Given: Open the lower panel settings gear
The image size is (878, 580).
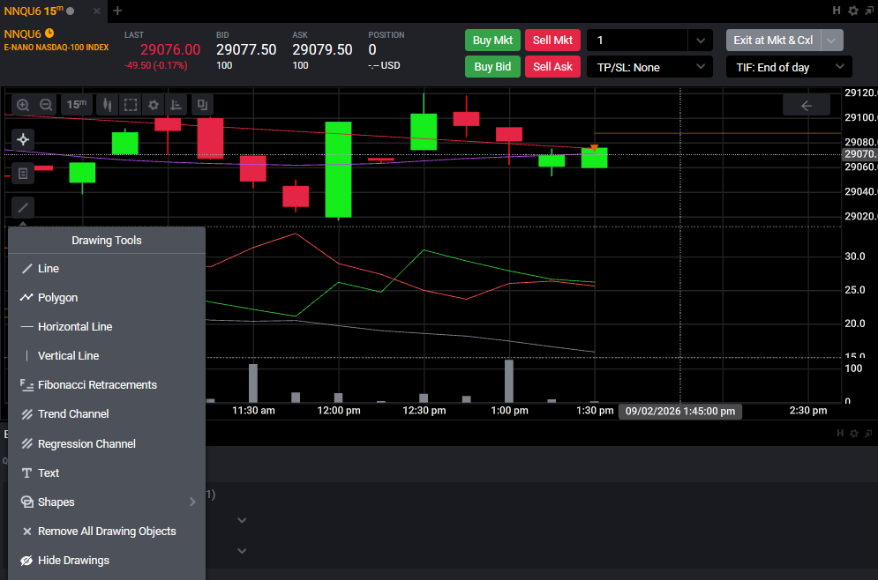Looking at the screenshot, I should coord(854,434).
